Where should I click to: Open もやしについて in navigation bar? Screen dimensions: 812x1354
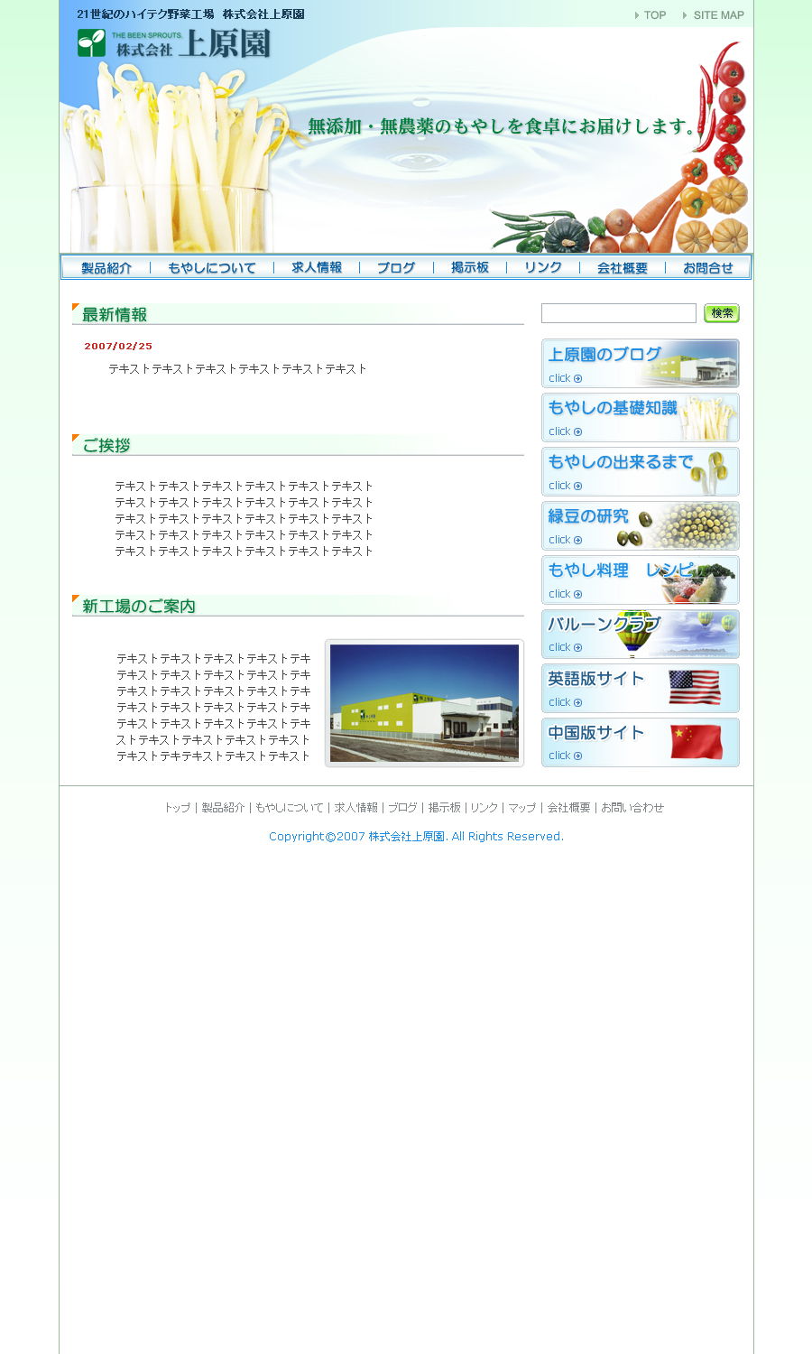[212, 267]
